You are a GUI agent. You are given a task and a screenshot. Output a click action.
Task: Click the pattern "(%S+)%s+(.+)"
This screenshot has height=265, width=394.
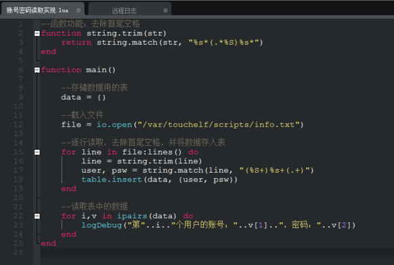[x=274, y=171]
